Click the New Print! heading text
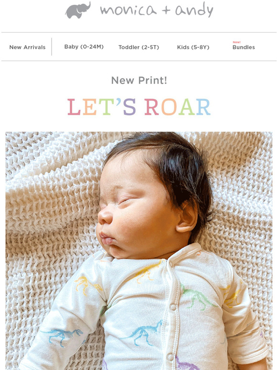Image resolution: width=277 pixels, height=370 pixels. [x=139, y=80]
